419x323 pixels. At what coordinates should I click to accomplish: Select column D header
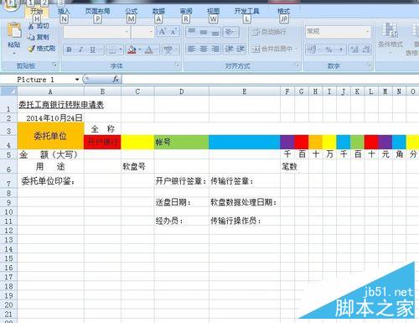click(182, 91)
